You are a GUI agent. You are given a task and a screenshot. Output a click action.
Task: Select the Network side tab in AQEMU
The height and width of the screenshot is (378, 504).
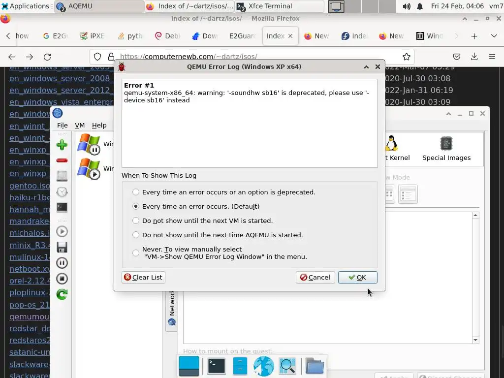click(x=172, y=308)
